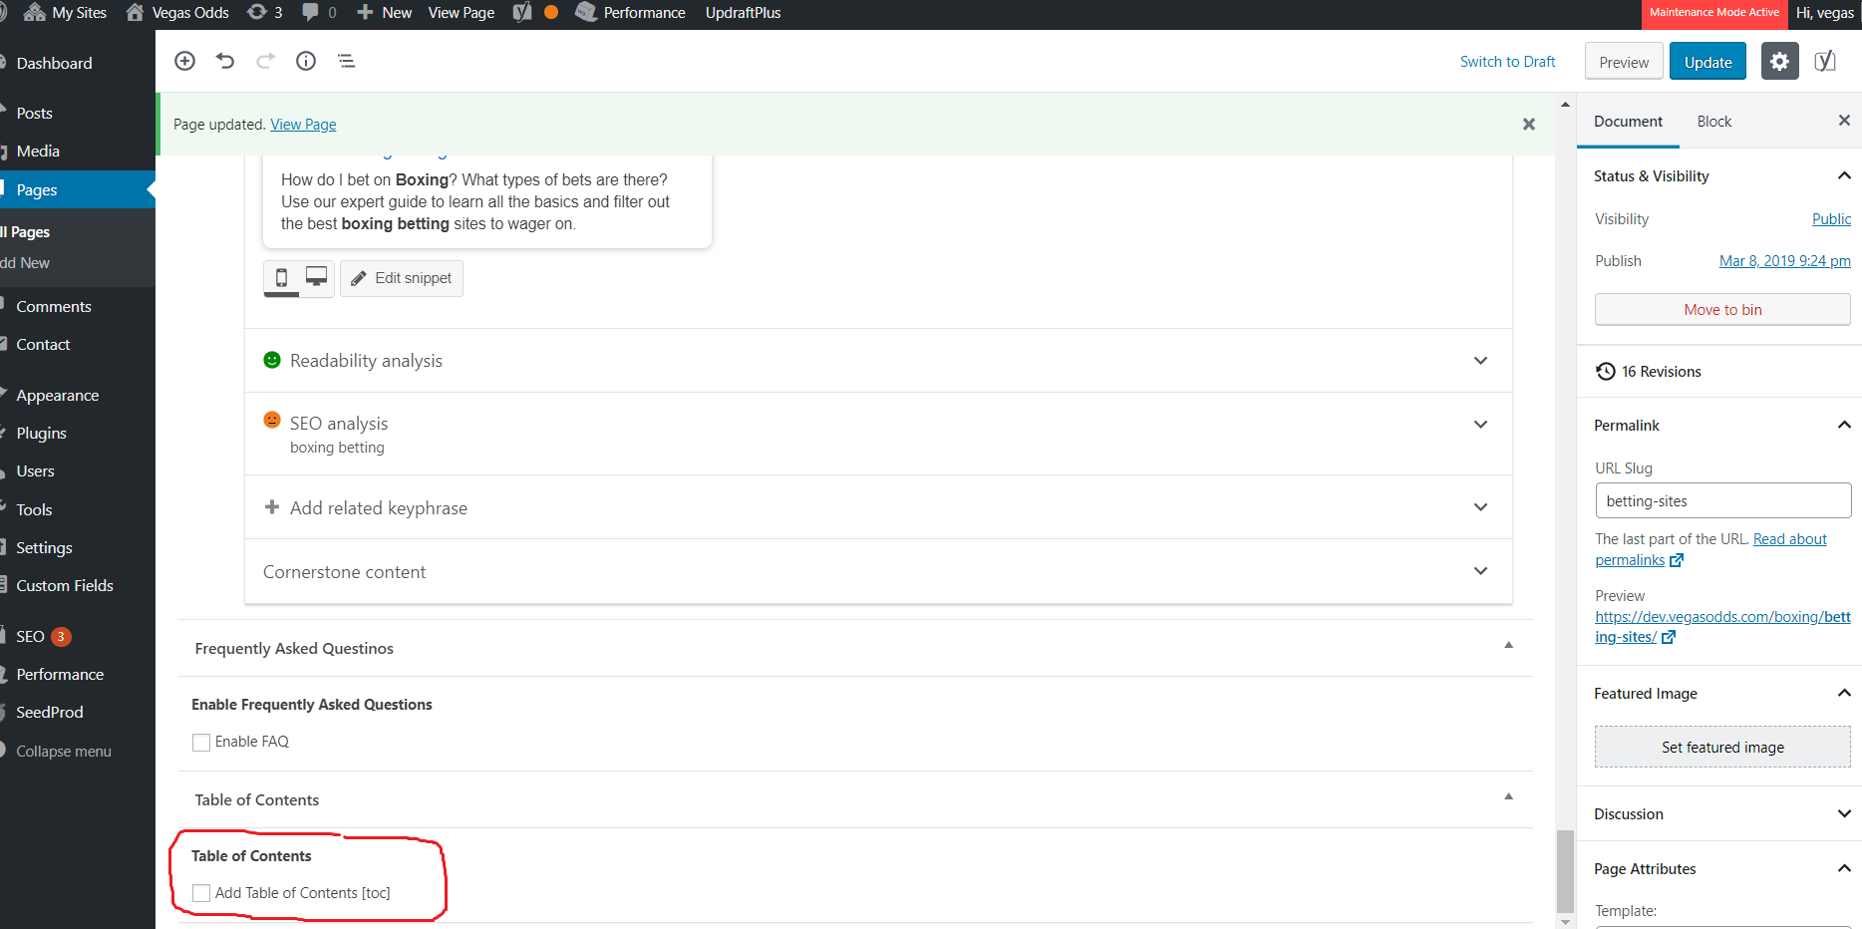Viewport: 1862px width, 929px height.
Task: Select mobile snippet preview icon
Action: [281, 278]
